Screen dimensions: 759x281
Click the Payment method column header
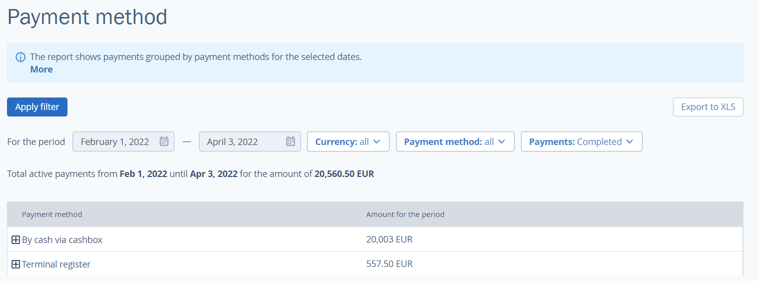[x=52, y=214]
